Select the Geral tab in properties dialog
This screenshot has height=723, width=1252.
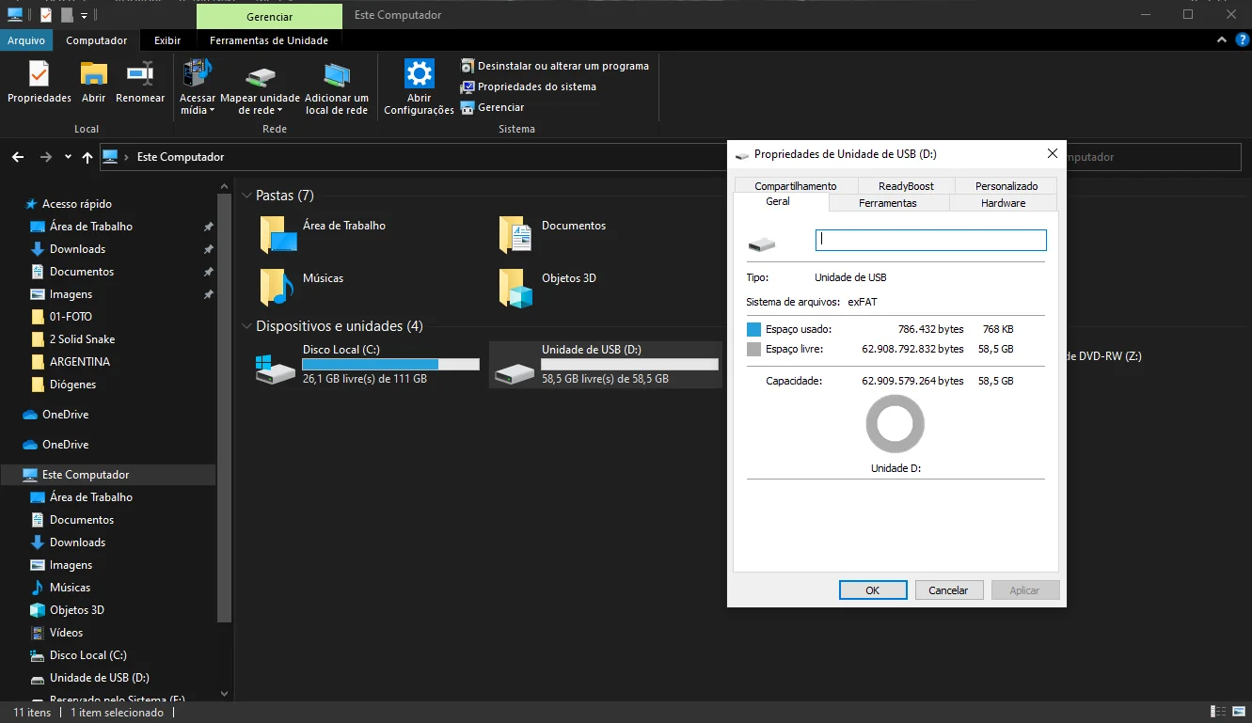(x=778, y=201)
